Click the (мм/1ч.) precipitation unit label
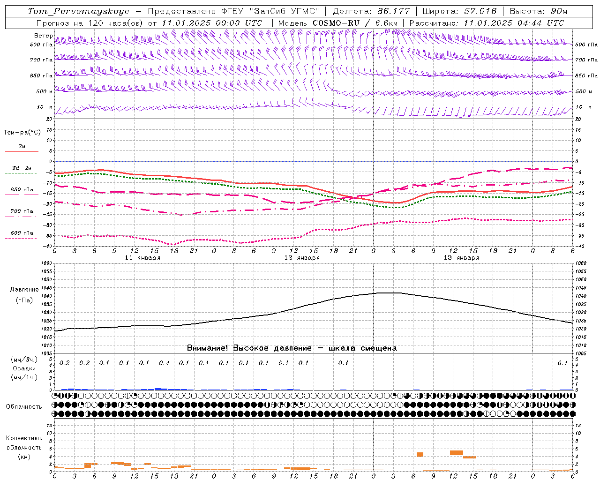 coord(24,377)
